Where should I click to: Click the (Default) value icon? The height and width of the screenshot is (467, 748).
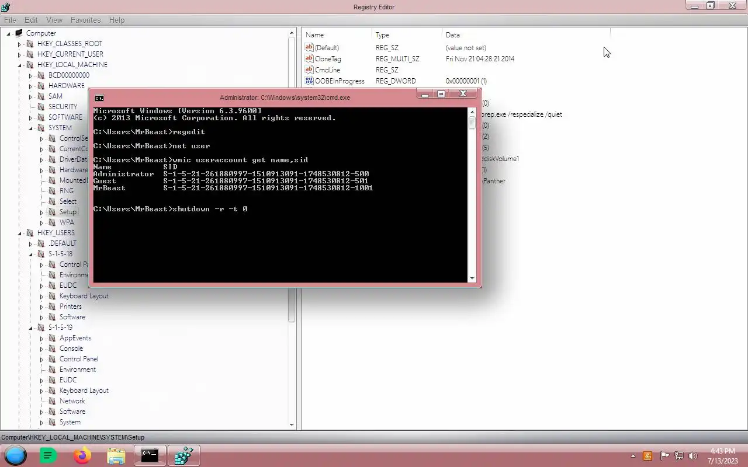pyautogui.click(x=309, y=47)
